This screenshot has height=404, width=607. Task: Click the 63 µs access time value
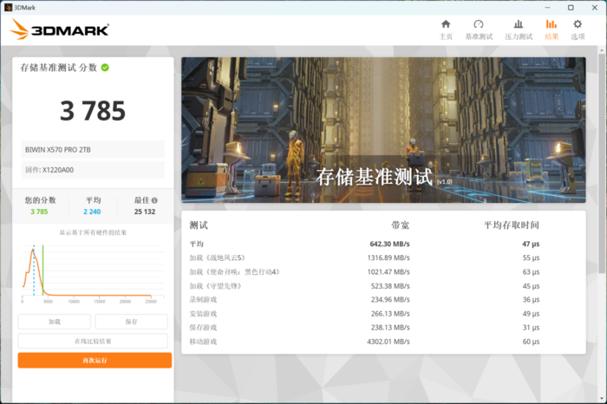pos(531,272)
